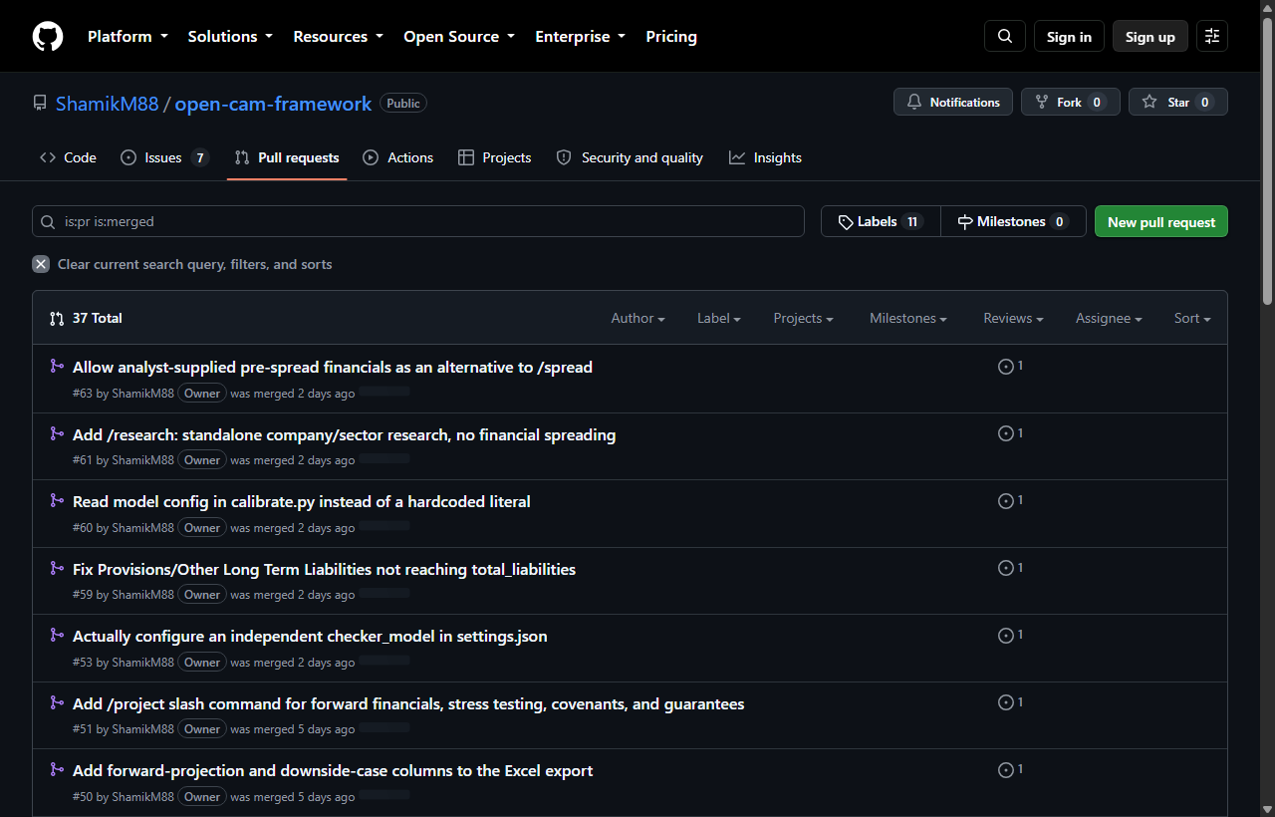Click the clear search query X icon

tap(41, 264)
